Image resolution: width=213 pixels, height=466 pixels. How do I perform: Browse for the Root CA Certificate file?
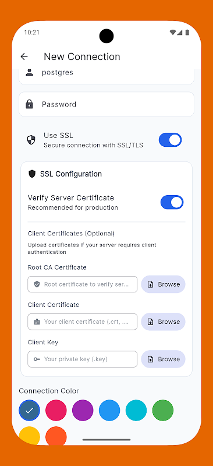pyautogui.click(x=163, y=284)
